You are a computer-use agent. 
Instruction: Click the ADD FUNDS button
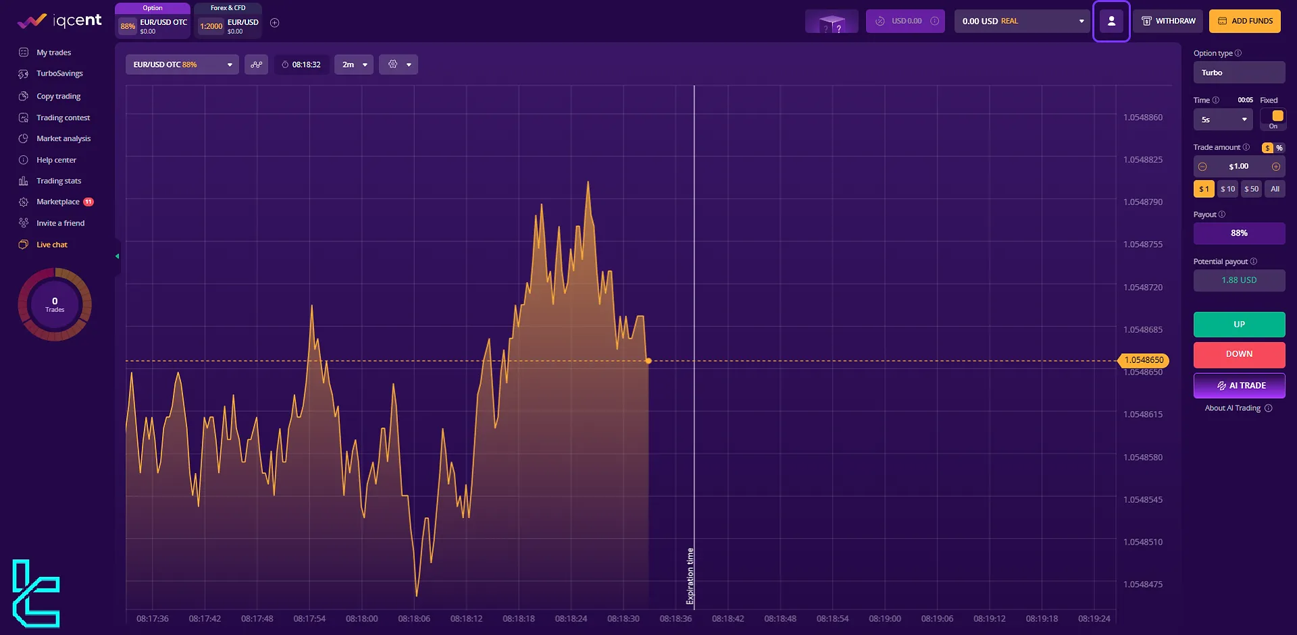(1245, 21)
